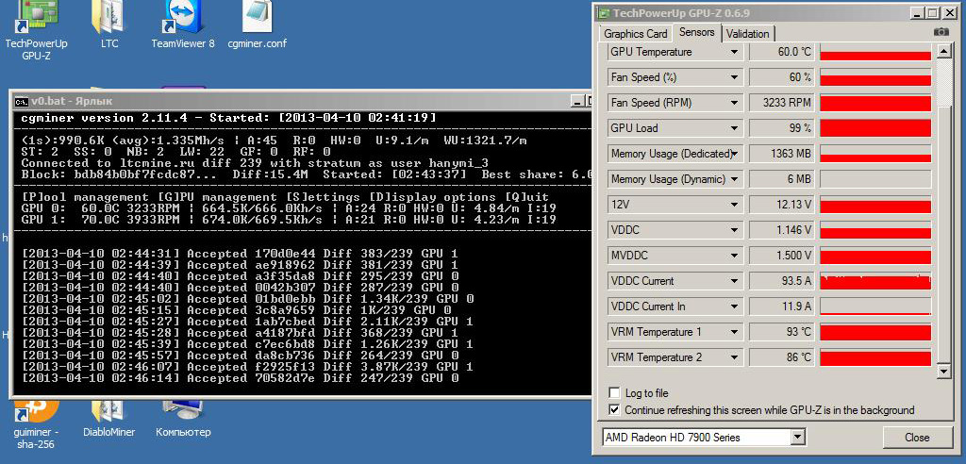Click the 86 °C VRM temperature value
966x464 pixels.
tap(781, 357)
